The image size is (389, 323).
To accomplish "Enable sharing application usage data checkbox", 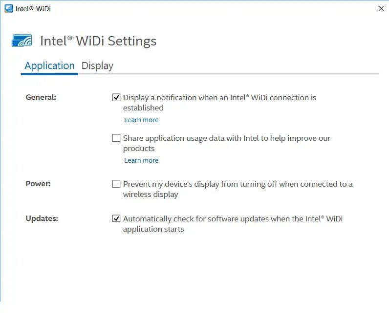I will [116, 138].
